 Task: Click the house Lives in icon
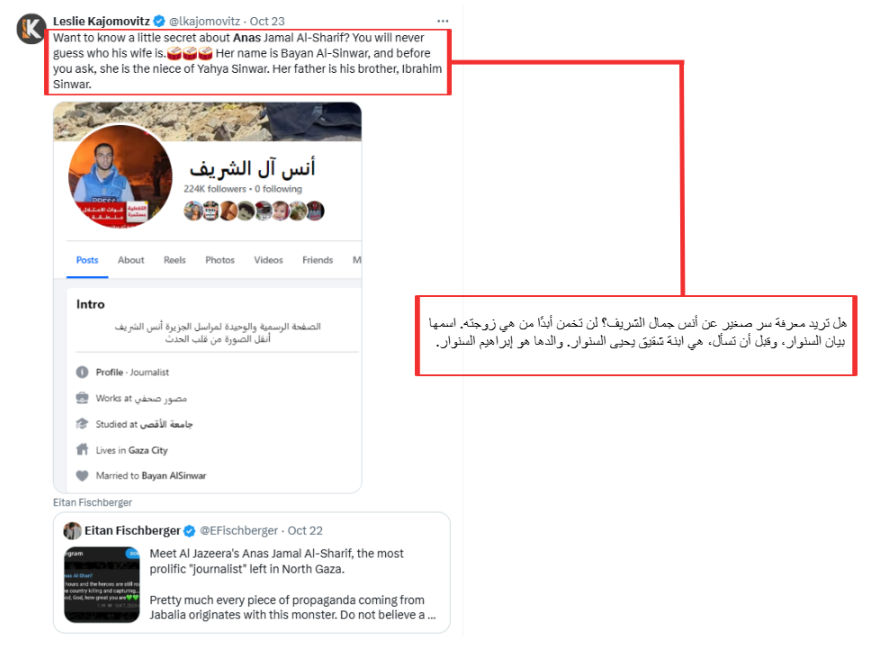click(82, 450)
